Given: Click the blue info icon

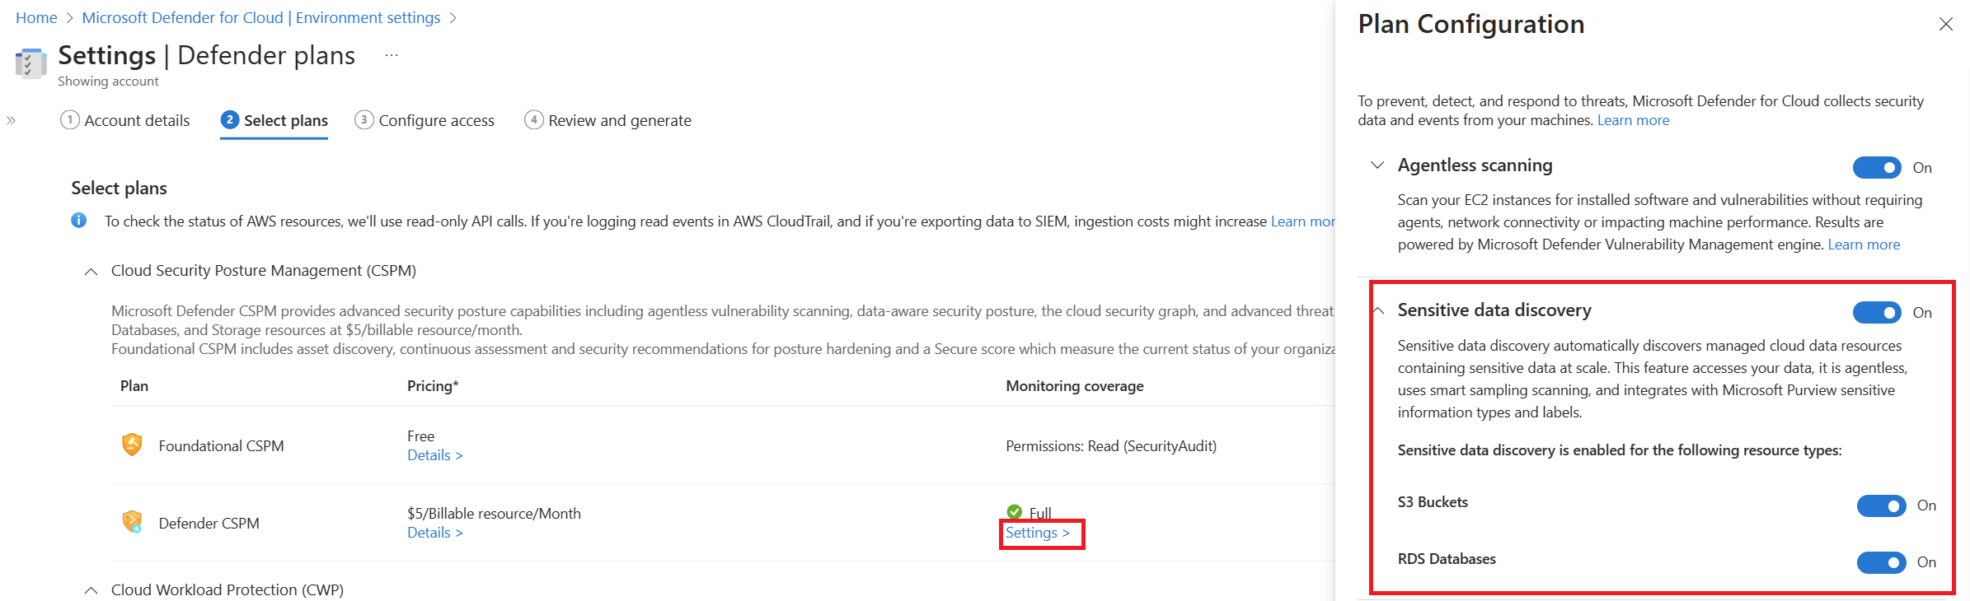Looking at the screenshot, I should click(79, 221).
